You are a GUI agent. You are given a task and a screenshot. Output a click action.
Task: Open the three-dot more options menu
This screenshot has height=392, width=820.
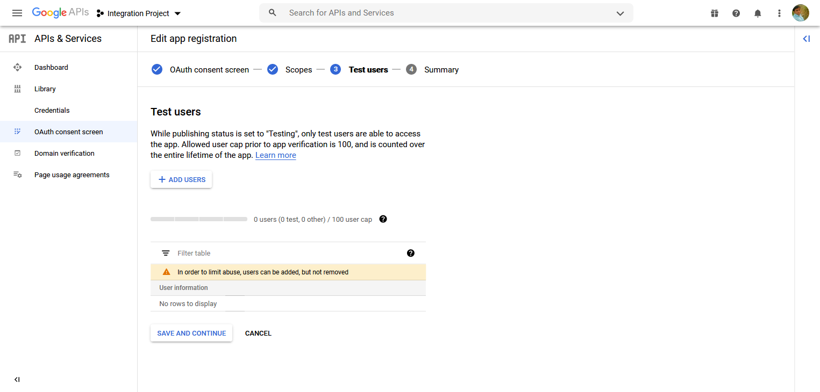coord(779,13)
